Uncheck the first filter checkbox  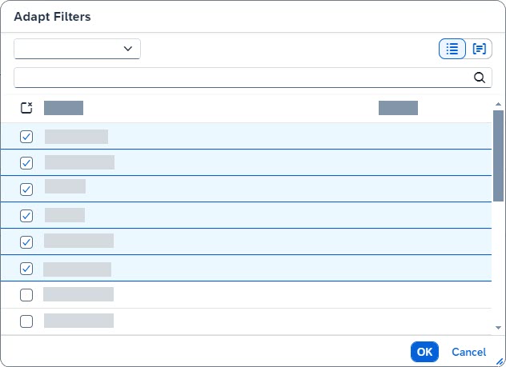point(26,137)
